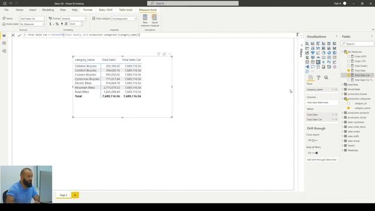The width and height of the screenshot is (375, 211).
Task: Expand the MonthTable in Fields
Action: (x=342, y=89)
